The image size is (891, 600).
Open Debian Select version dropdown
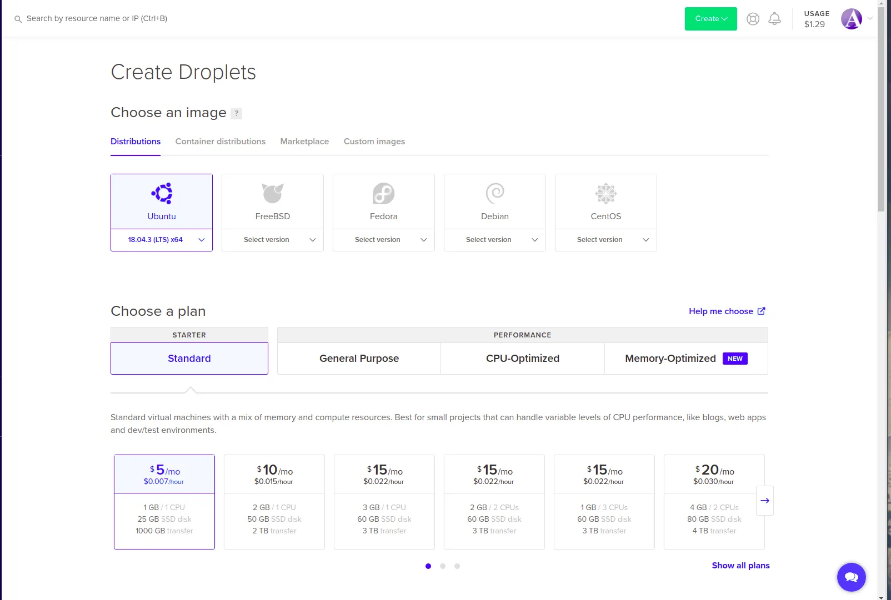pyautogui.click(x=495, y=240)
